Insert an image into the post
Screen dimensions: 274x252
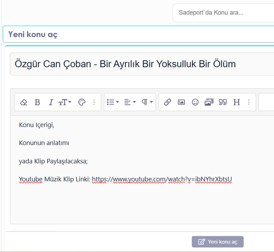pyautogui.click(x=181, y=102)
